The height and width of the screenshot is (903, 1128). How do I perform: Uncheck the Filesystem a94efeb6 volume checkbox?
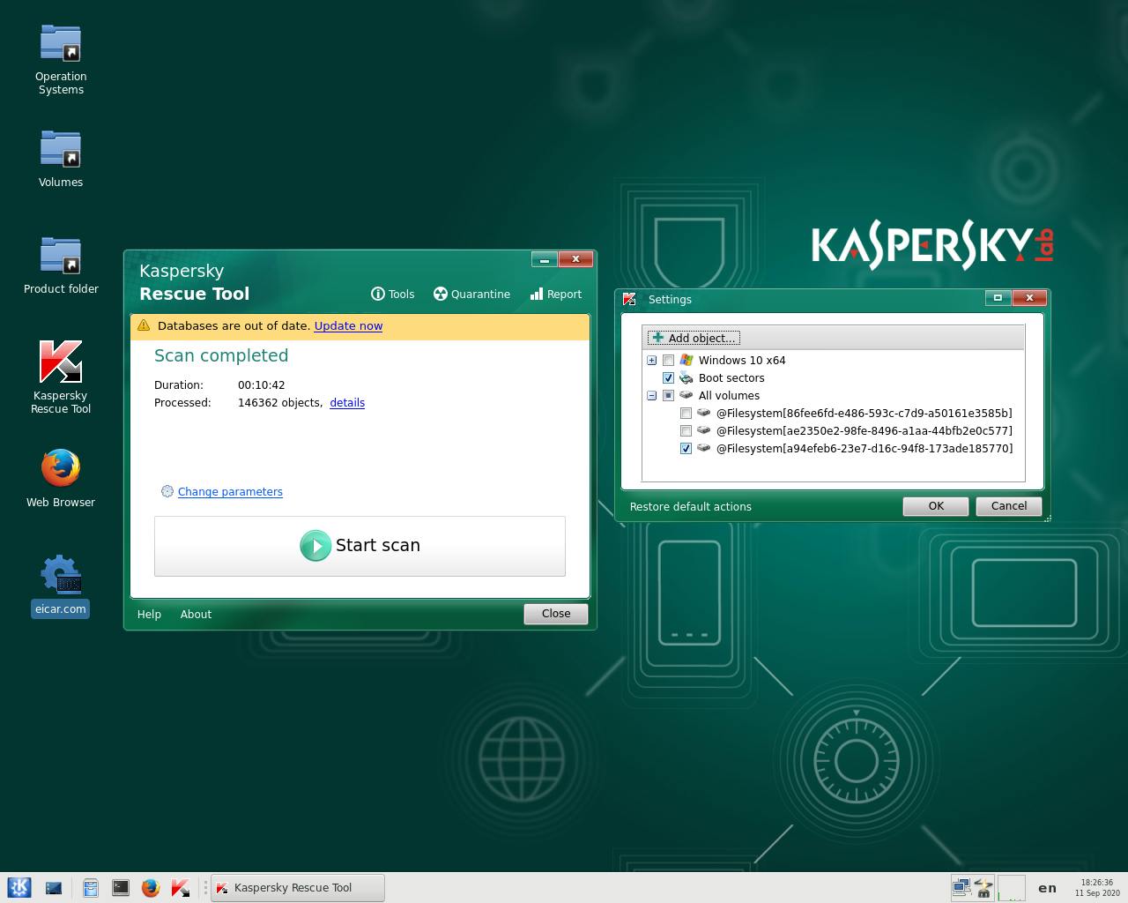click(x=686, y=448)
